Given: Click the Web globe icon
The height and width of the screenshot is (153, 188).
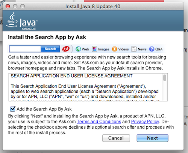Looking at the screenshot, I should pyautogui.click(x=78, y=49).
